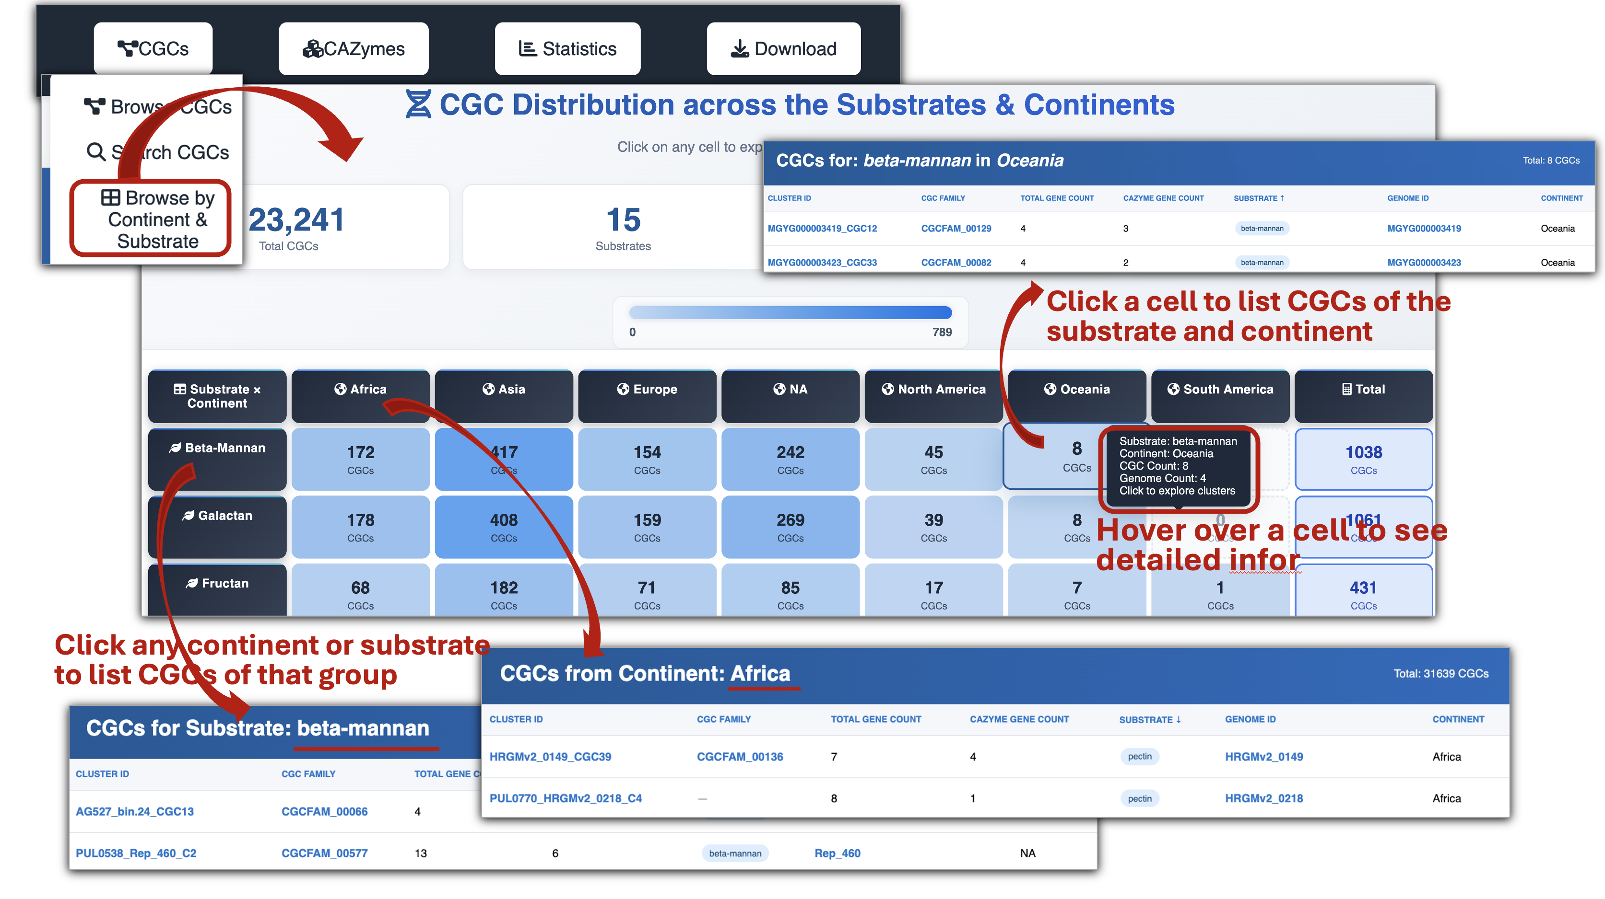This screenshot has width=1605, height=899.
Task: Expand the Substrate × Continent header cell
Action: (x=217, y=397)
